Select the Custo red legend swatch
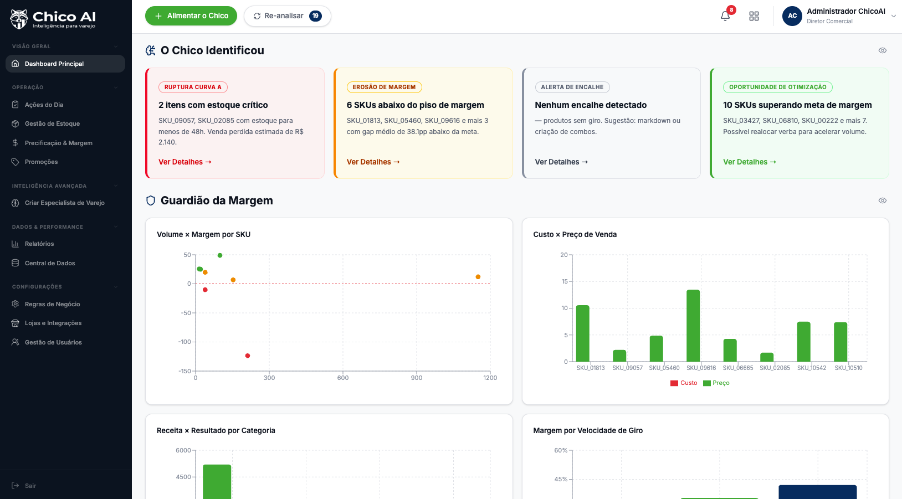The image size is (902, 499). coord(674,383)
